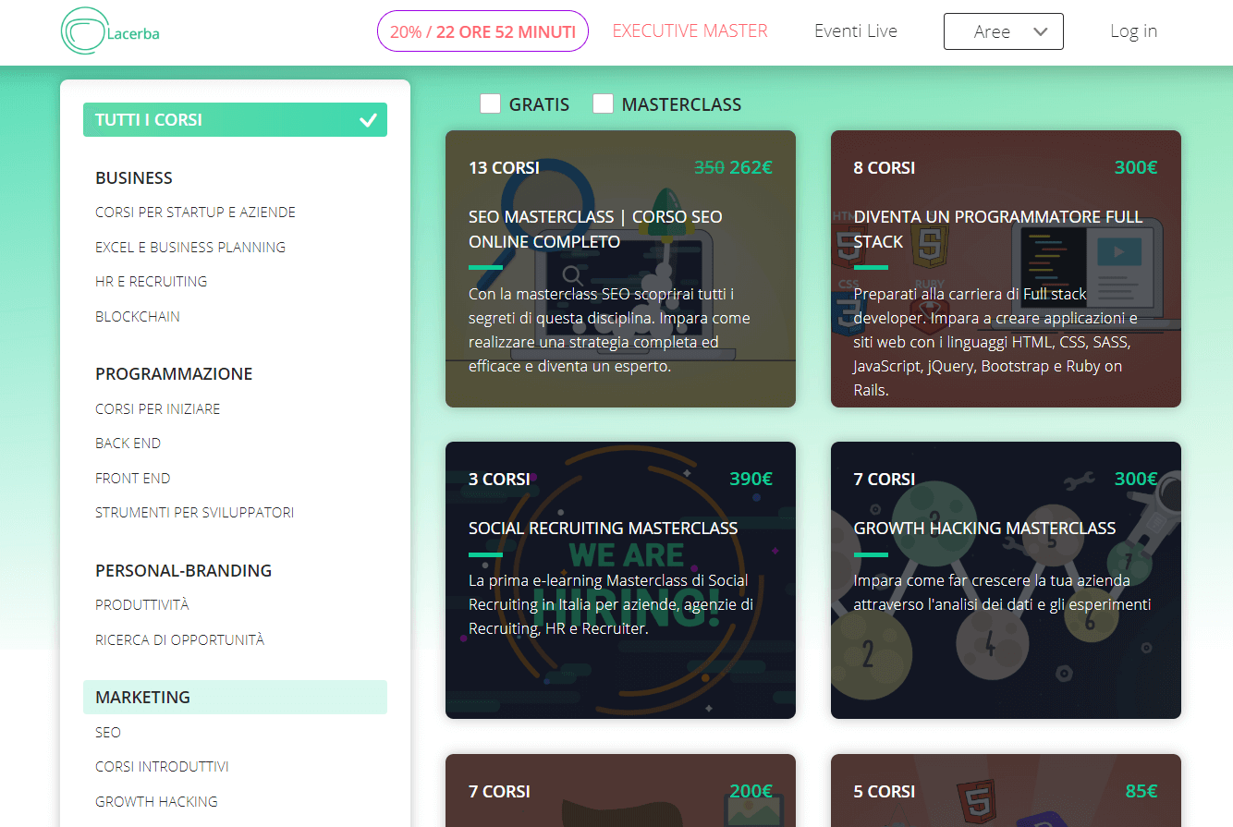This screenshot has height=827, width=1233.
Task: Open the Lacerba logo homepage
Action: point(110,32)
